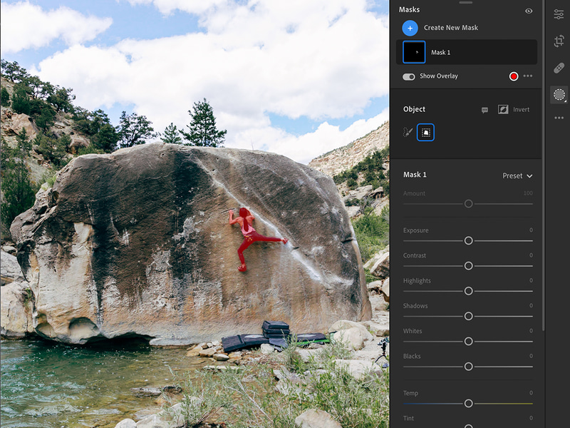Click the Contrast value field
Image resolution: width=570 pixels, height=428 pixels.
tap(531, 255)
